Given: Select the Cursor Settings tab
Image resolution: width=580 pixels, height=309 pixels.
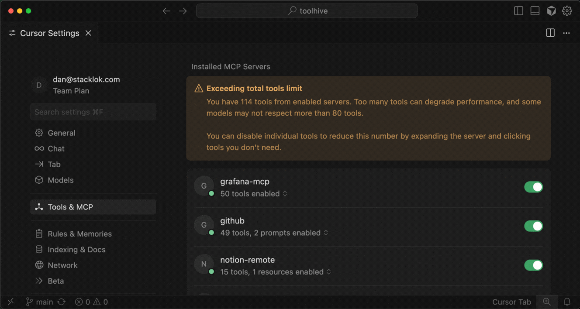Looking at the screenshot, I should pos(49,33).
